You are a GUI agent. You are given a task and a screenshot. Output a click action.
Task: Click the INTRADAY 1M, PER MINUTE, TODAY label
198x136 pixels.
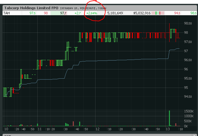[83, 8]
